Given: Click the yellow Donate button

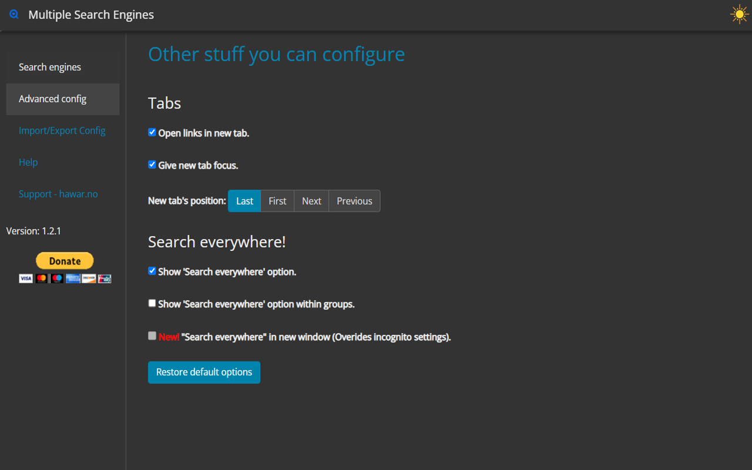Looking at the screenshot, I should click(65, 260).
